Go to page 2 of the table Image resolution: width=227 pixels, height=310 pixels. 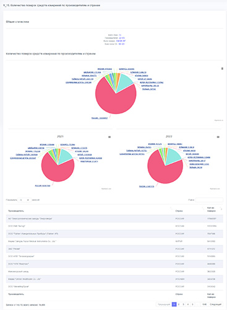tap(179, 304)
